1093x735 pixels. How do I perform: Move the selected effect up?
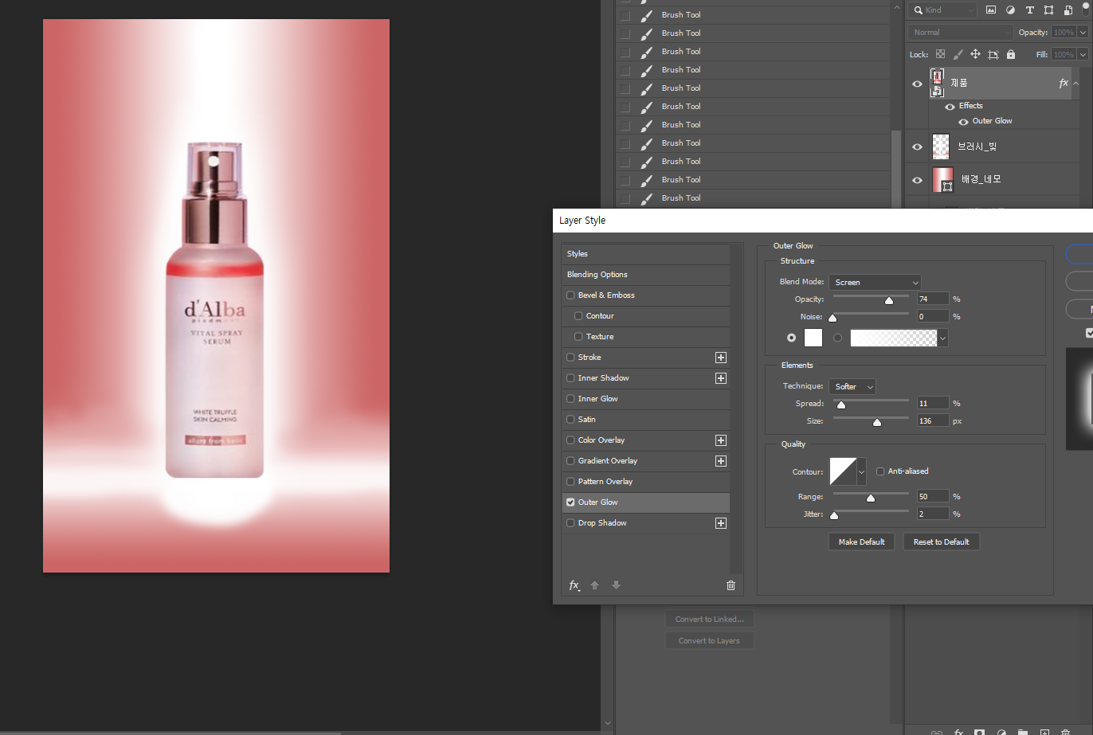(x=594, y=585)
